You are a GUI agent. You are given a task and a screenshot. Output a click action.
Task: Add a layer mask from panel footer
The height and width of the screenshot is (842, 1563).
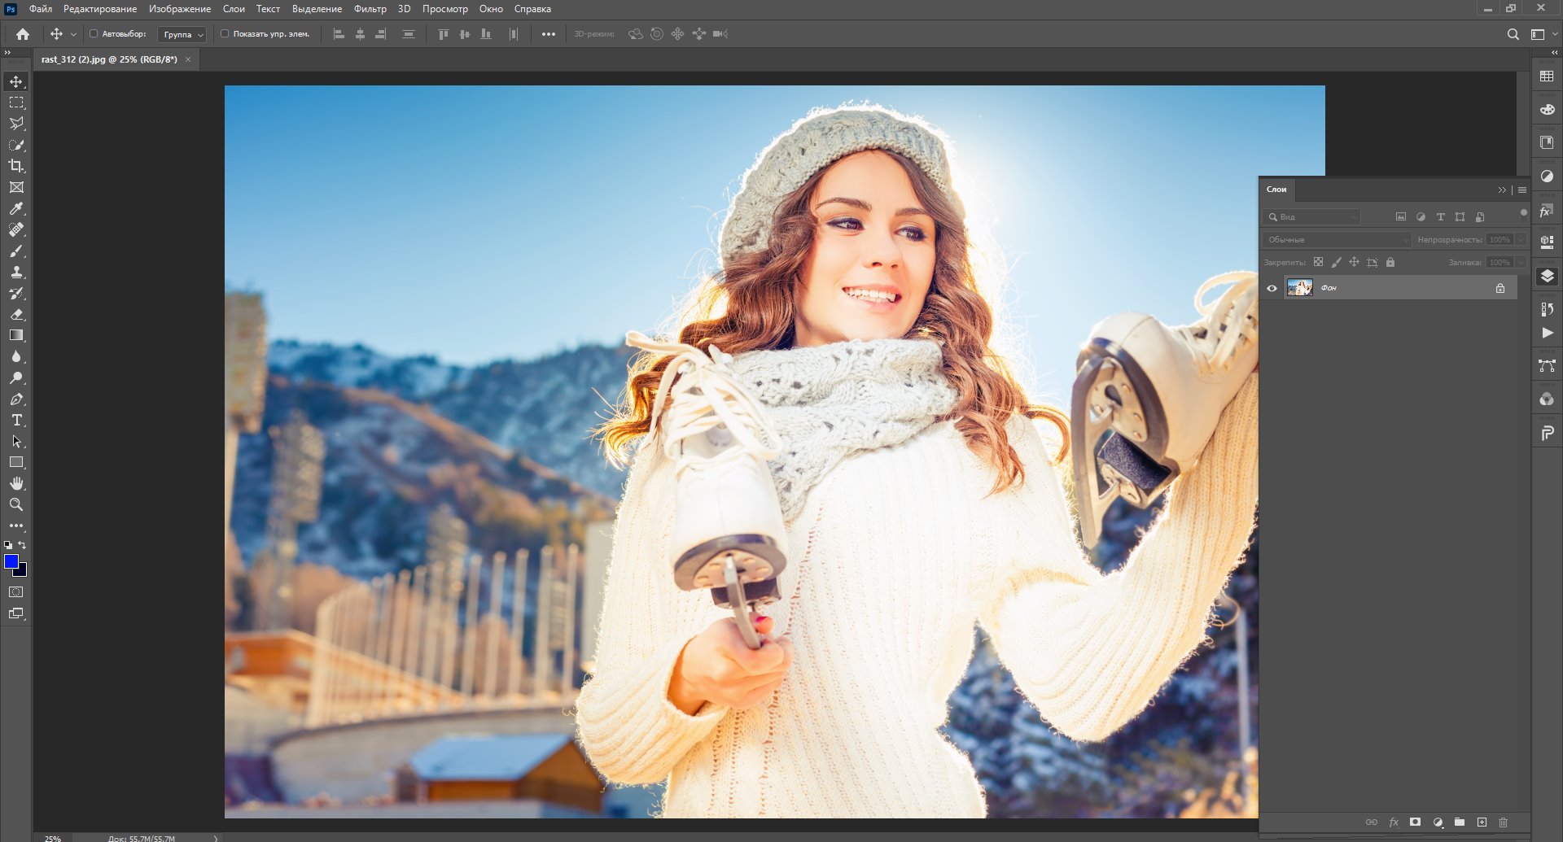pos(1415,822)
